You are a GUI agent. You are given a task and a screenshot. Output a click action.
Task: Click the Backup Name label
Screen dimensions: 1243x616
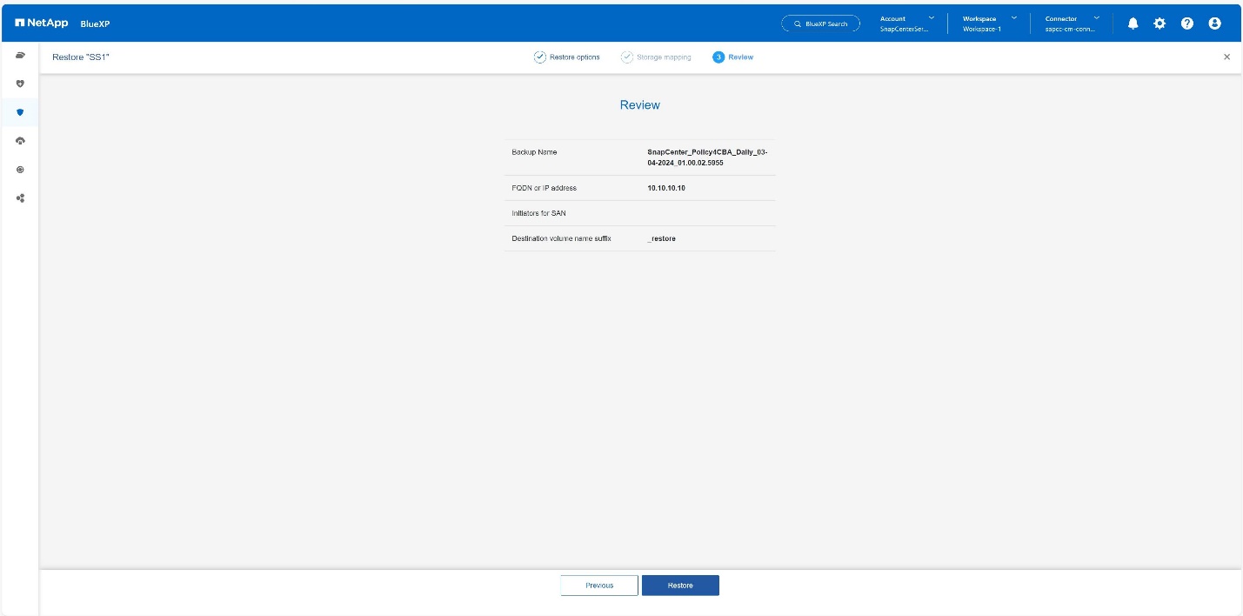click(x=534, y=152)
